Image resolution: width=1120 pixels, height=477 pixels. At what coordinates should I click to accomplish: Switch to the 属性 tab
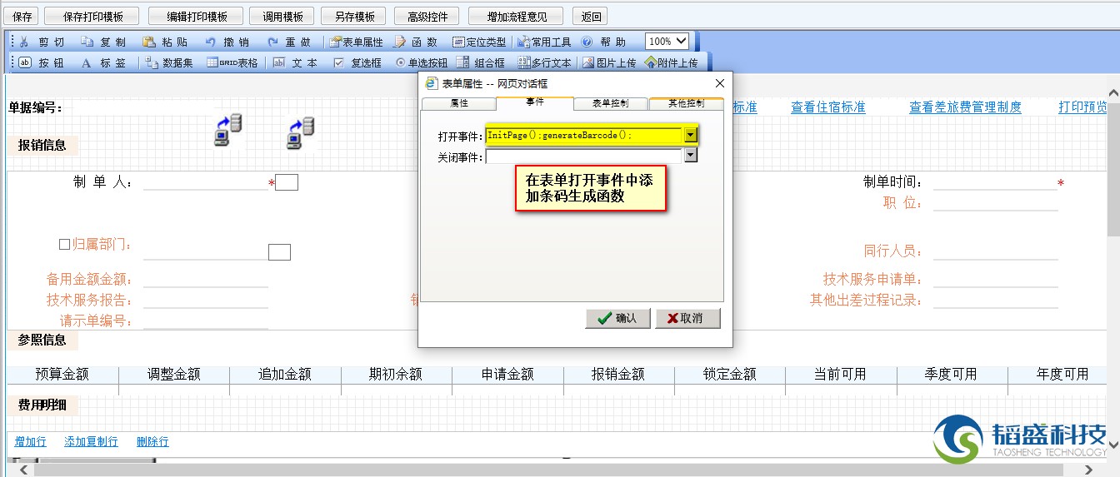(458, 103)
